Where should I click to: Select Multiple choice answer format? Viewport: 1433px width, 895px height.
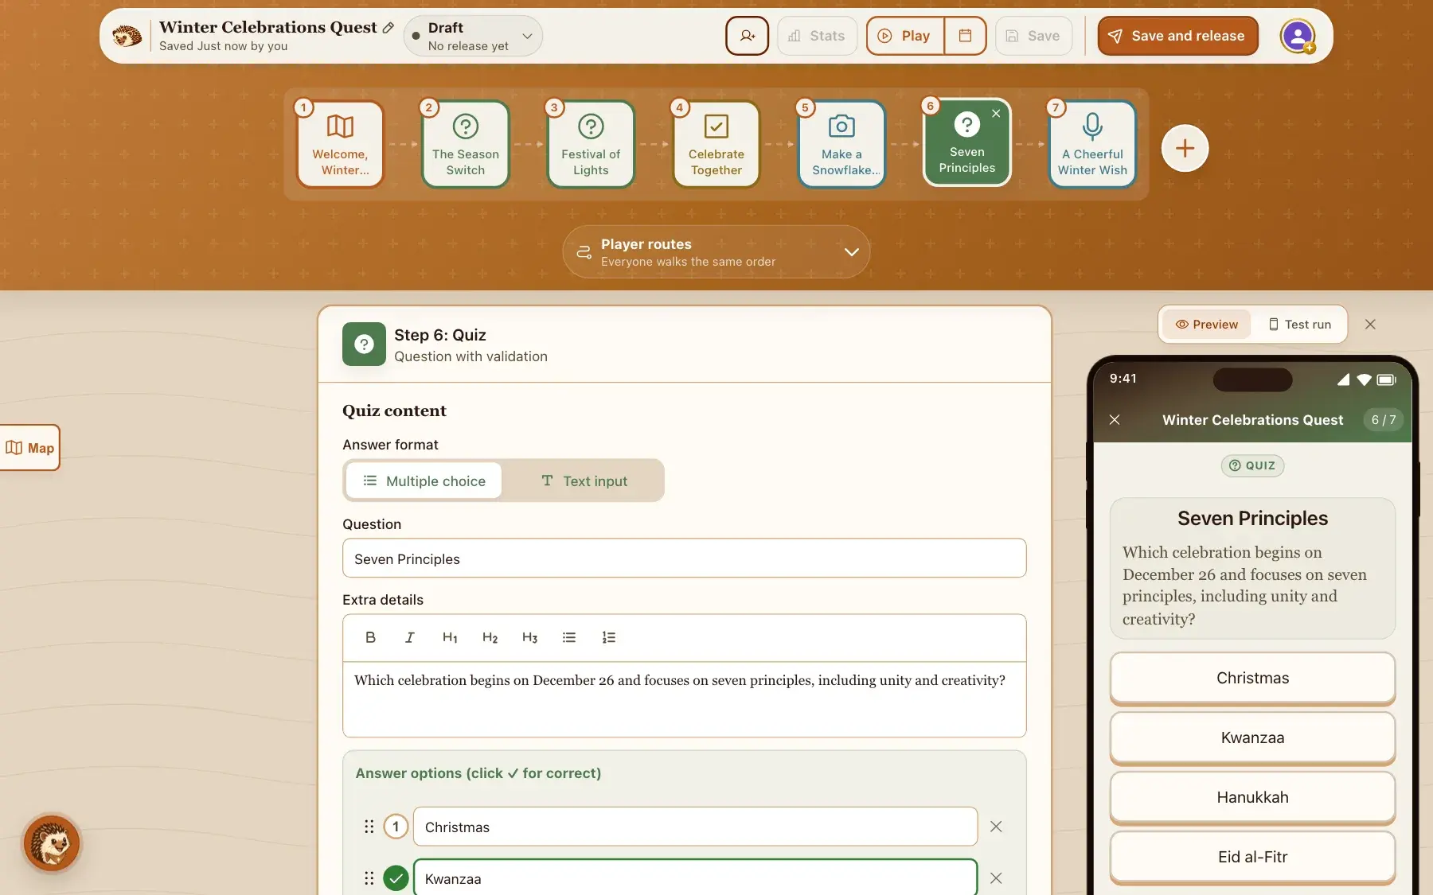coord(424,481)
